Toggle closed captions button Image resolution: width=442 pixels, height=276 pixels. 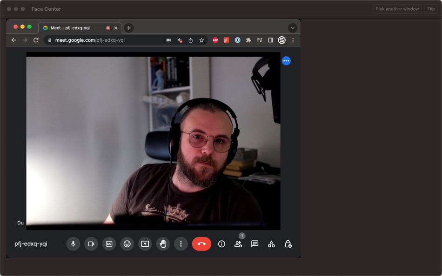tap(109, 244)
